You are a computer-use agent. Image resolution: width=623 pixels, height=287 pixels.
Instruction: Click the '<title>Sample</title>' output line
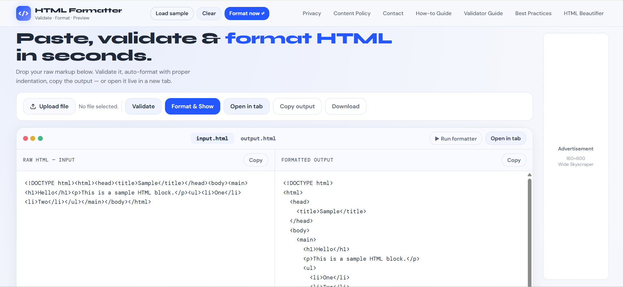(331, 211)
